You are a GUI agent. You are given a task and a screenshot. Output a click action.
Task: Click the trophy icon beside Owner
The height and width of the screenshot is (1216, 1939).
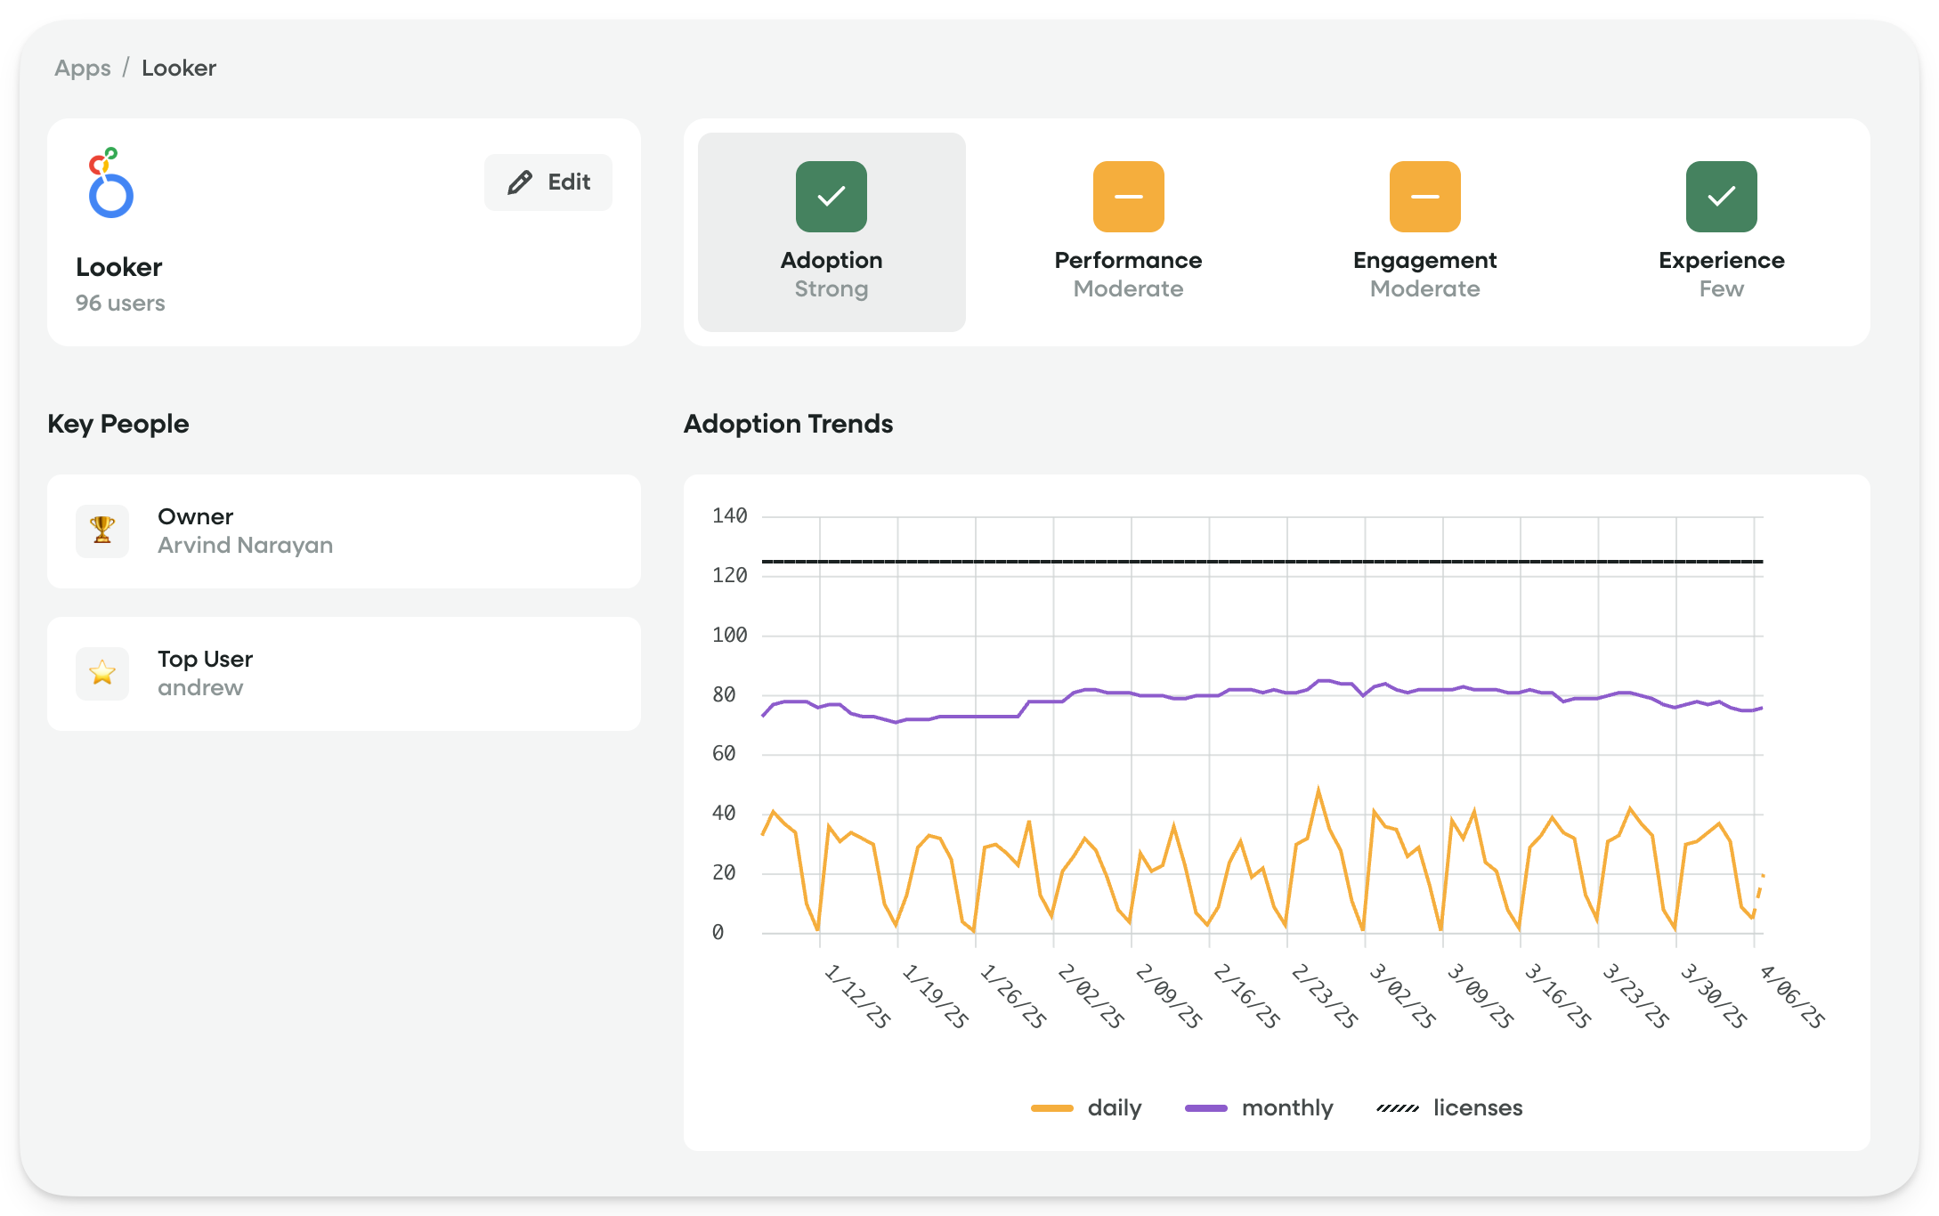pyautogui.click(x=102, y=531)
